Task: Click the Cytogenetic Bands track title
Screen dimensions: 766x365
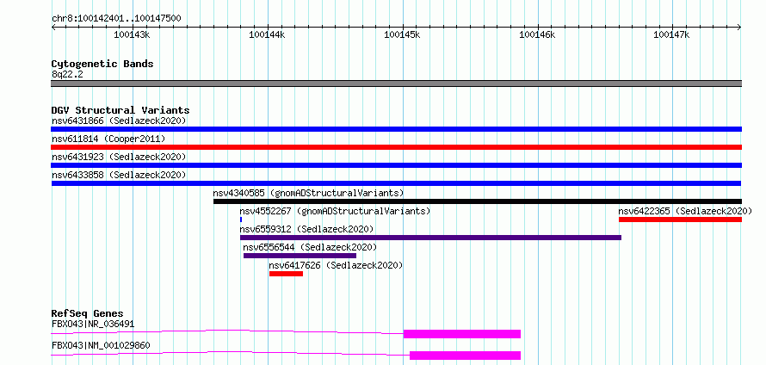Action: [102, 64]
